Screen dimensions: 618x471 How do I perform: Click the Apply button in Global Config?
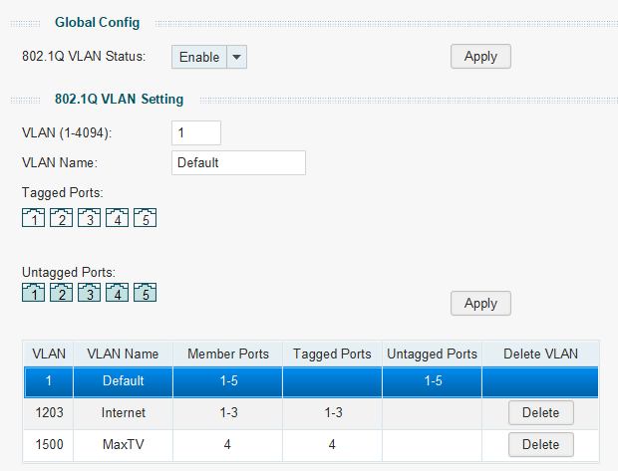pos(480,57)
